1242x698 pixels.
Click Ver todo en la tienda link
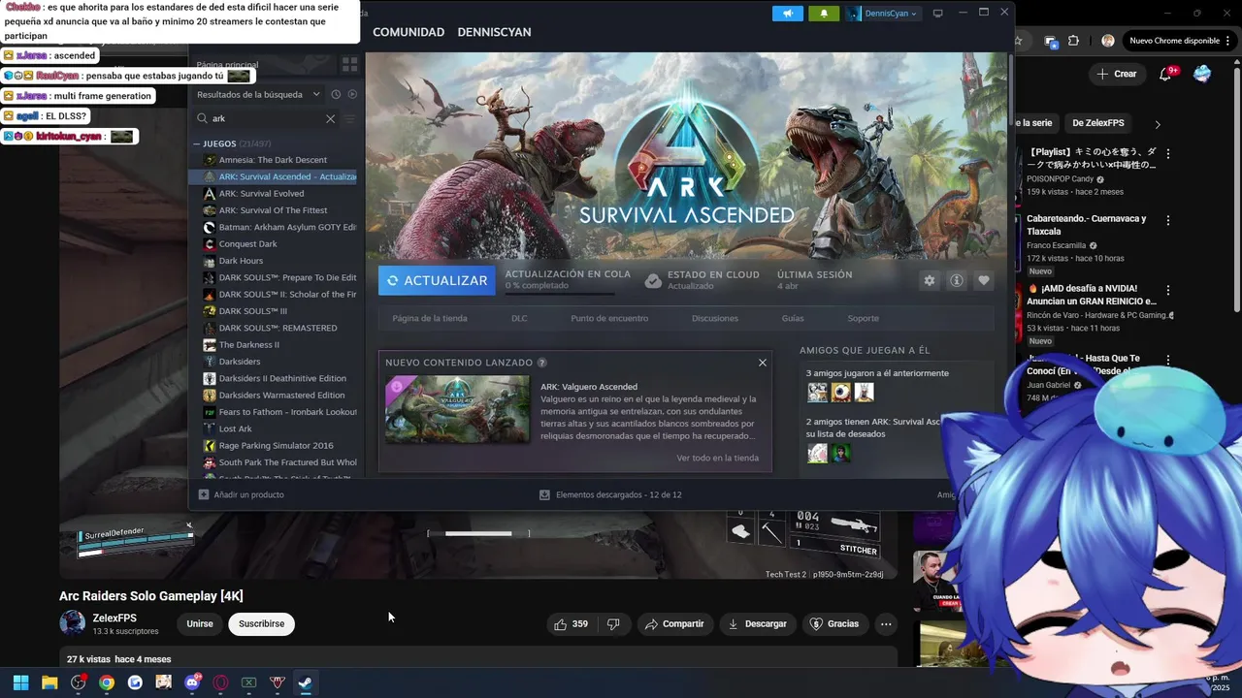[718, 458]
